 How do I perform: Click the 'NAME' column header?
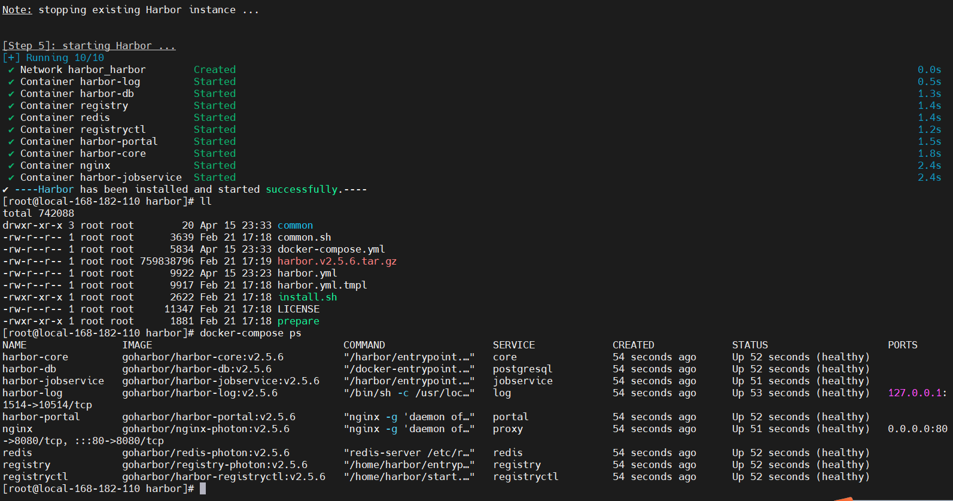click(14, 345)
